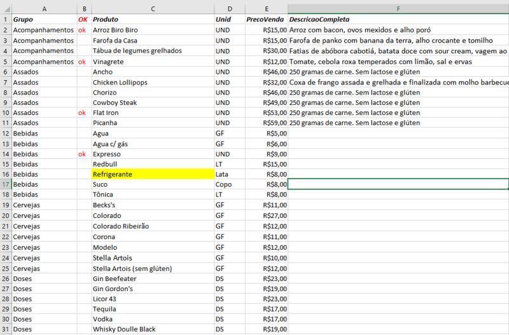Select the Ancho product cell

pyautogui.click(x=153, y=72)
